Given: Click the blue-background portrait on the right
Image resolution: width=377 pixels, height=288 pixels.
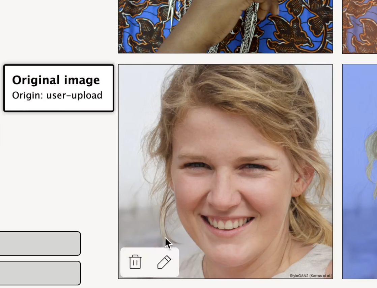Looking at the screenshot, I should click(x=361, y=169).
